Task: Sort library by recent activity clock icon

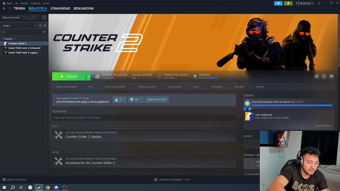Action: pos(40,25)
